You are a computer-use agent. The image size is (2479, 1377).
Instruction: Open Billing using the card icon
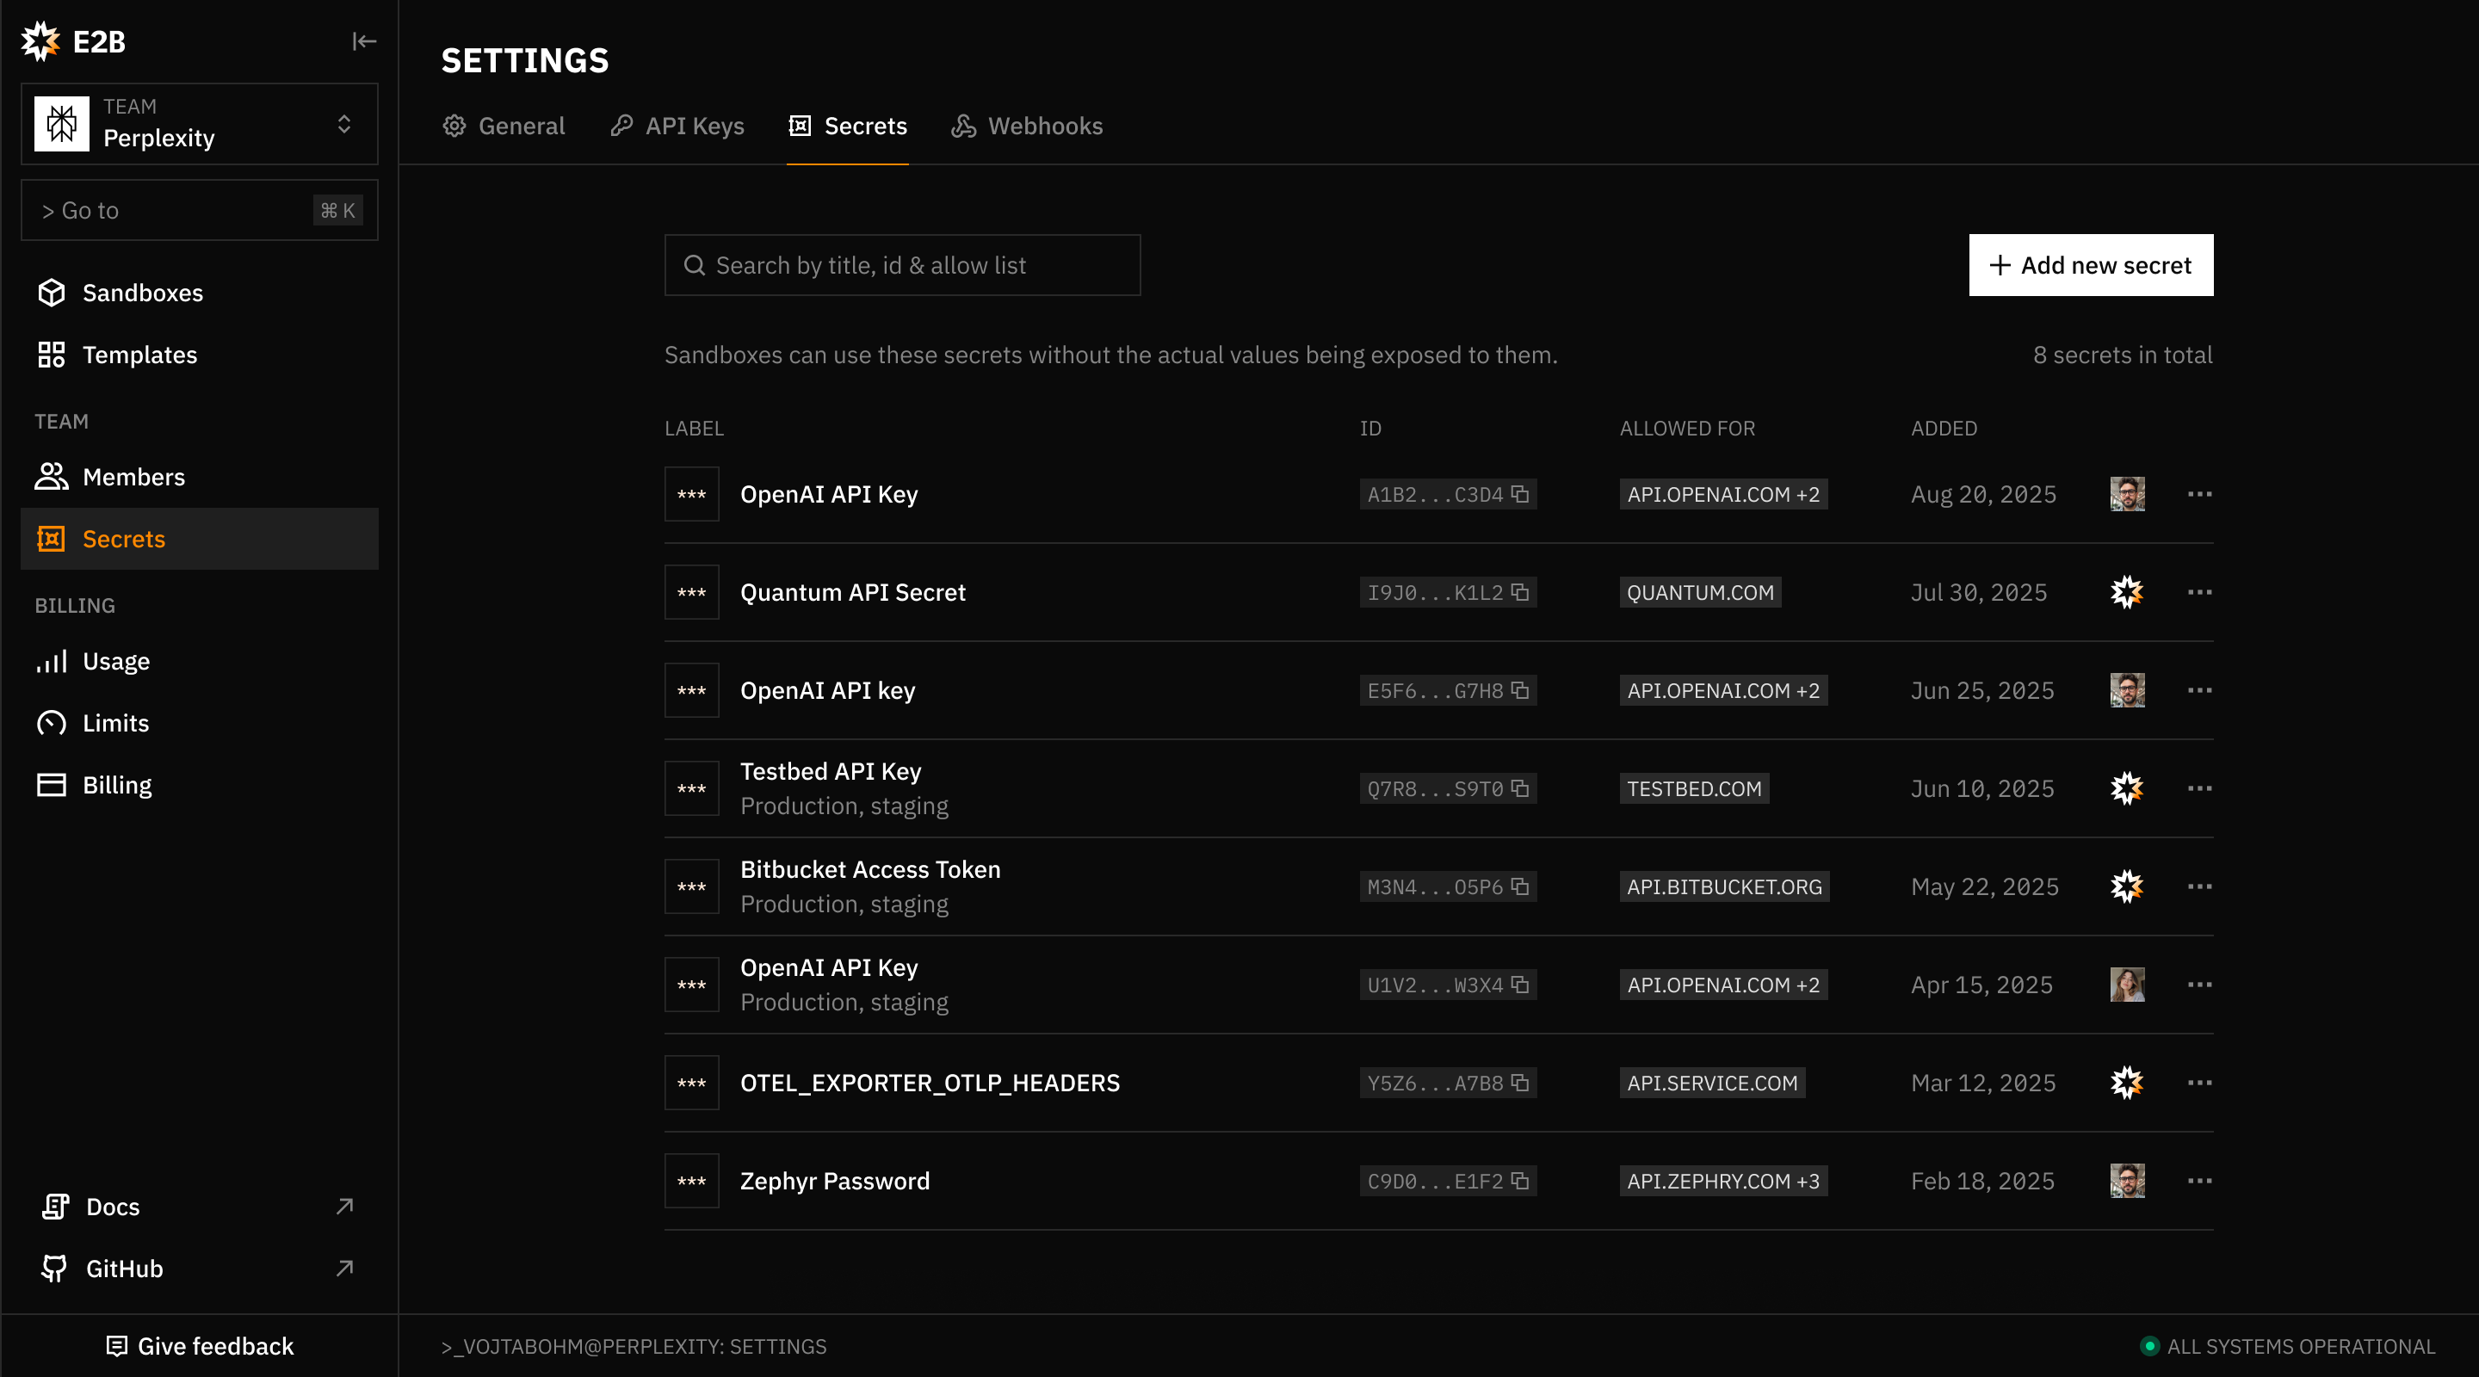(x=52, y=784)
